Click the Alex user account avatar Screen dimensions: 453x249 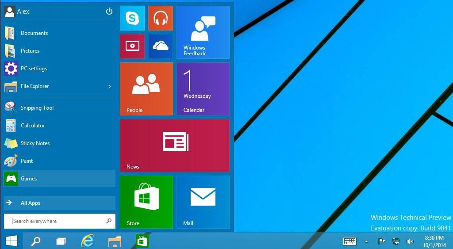coord(10,11)
